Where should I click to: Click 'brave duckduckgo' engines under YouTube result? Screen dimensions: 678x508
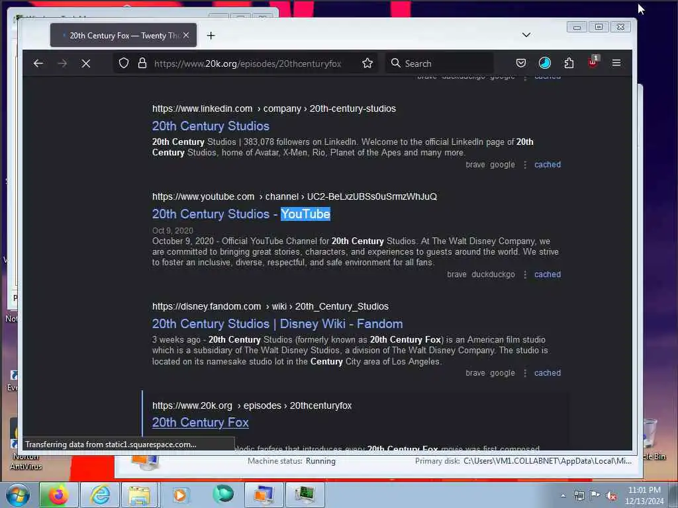[x=481, y=275]
